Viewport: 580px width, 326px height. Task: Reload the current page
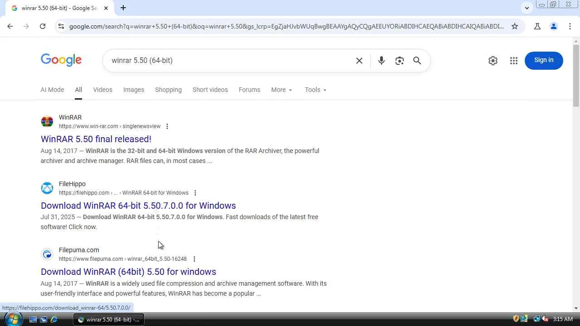43,26
